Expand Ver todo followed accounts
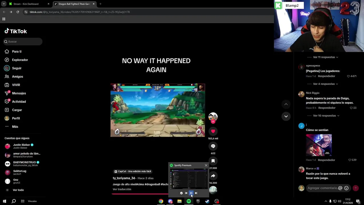This screenshot has width=364, height=205. [15, 190]
